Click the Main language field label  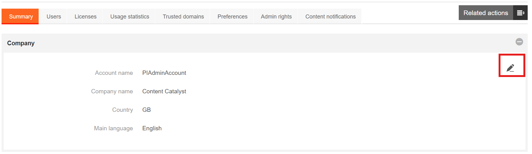[x=113, y=128]
